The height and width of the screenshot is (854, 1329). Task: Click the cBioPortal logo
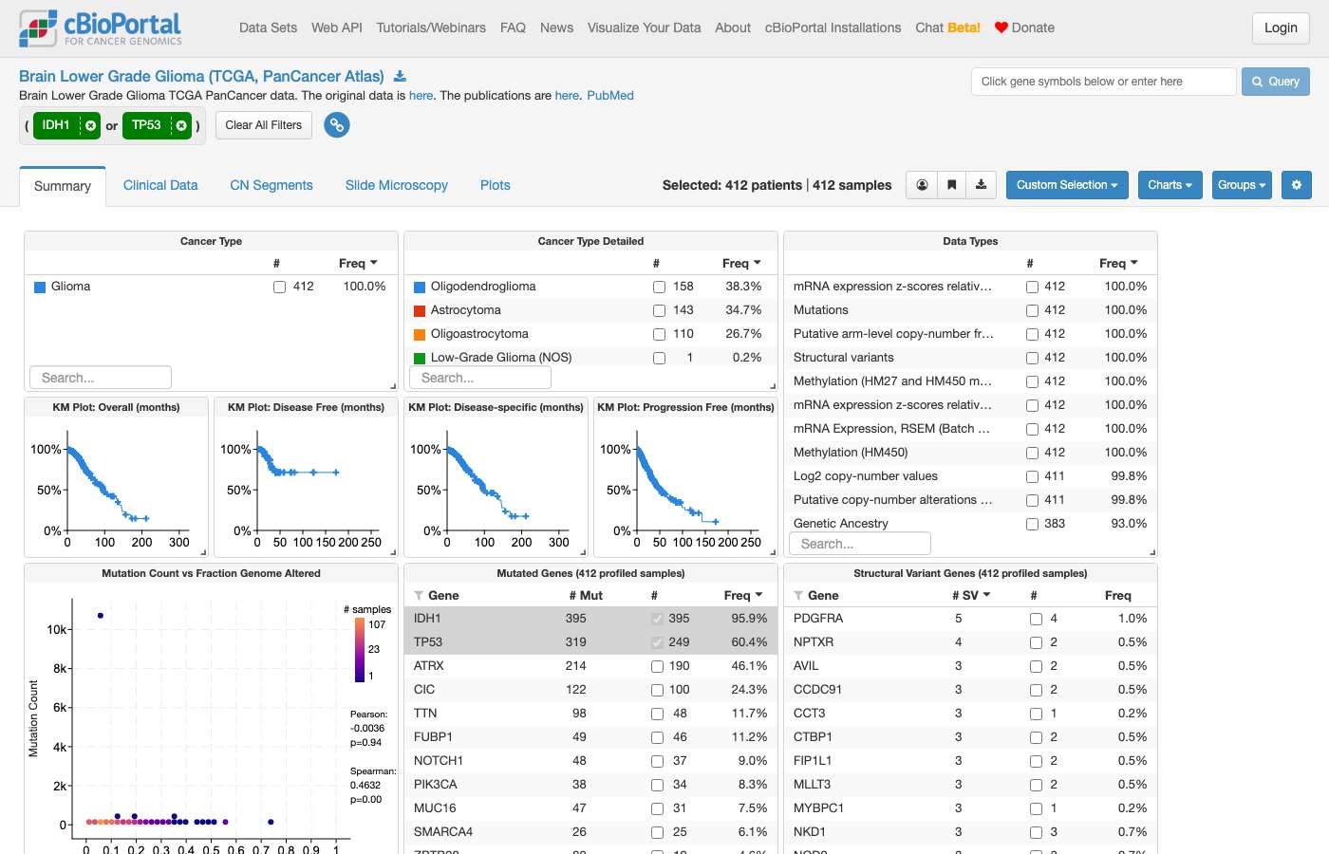101,28
